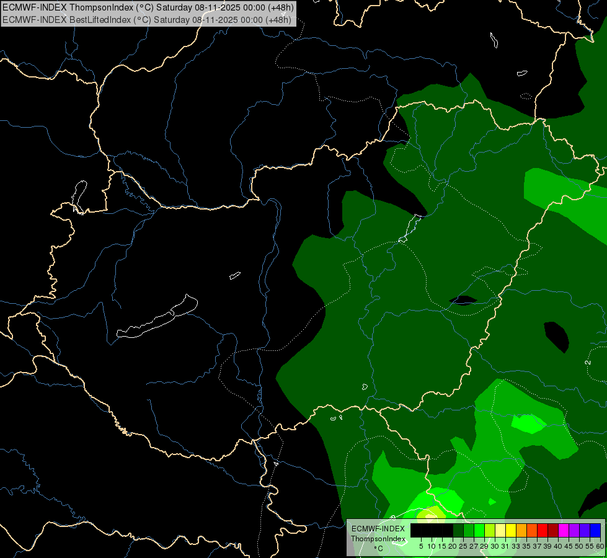Click the ThompsonIndex label in the legend

[x=378, y=539]
